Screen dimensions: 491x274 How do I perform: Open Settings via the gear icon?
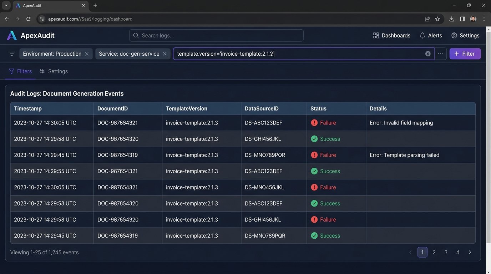(454, 36)
